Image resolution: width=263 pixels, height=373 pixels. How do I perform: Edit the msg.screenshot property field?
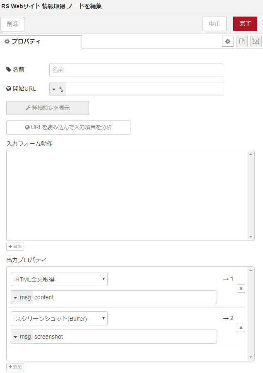pyautogui.click(x=125, y=337)
